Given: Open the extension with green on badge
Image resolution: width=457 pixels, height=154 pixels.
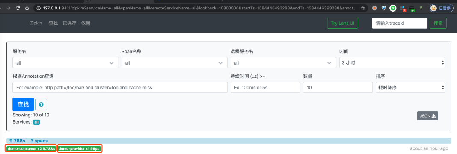Looking at the screenshot, I should 412,9.
